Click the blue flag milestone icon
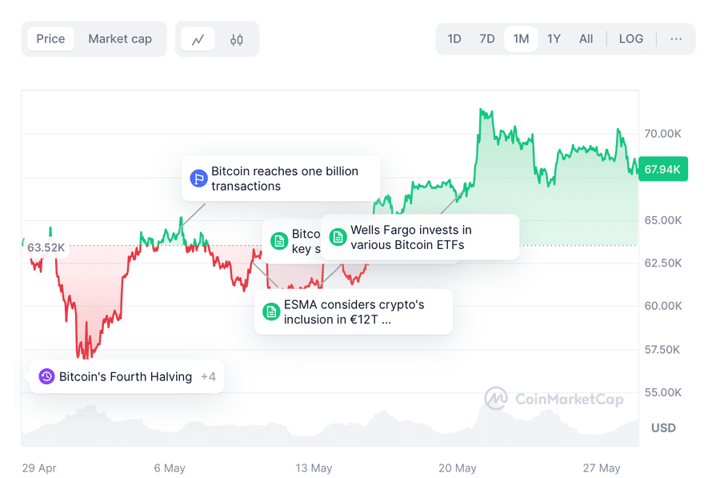 198,179
